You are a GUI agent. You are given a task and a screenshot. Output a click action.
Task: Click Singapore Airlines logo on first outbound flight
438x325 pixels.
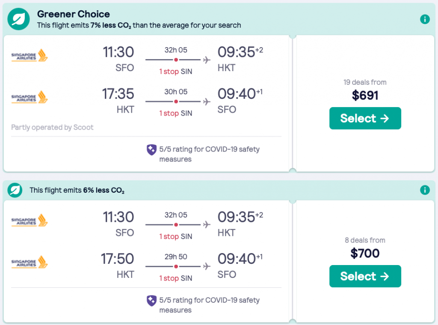(x=30, y=56)
